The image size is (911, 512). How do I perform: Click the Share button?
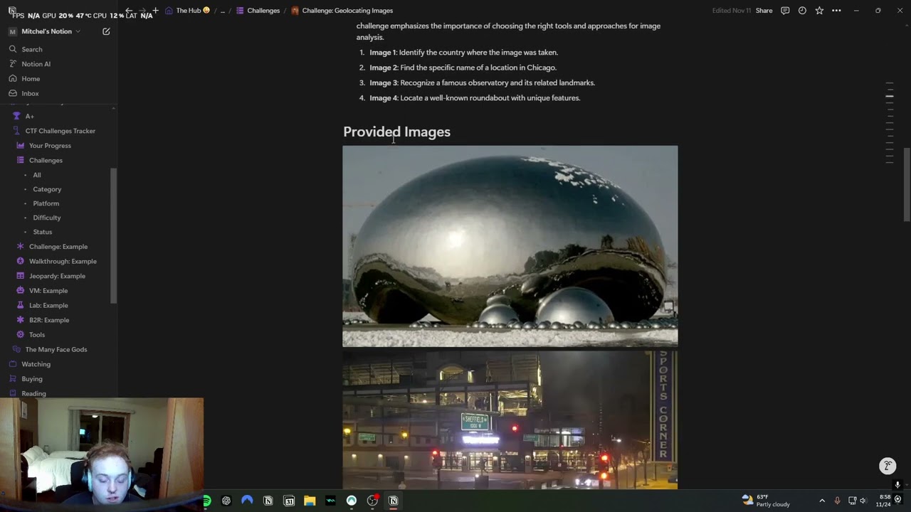click(764, 11)
